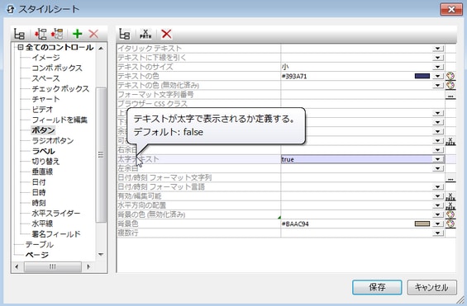Select ラジオボタン in the control tree
The width and height of the screenshot is (467, 306).
[53, 140]
